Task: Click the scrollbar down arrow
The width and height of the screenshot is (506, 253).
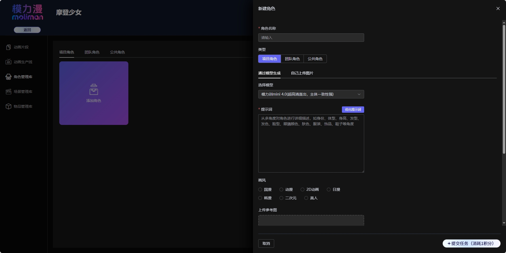Action: 504,223
